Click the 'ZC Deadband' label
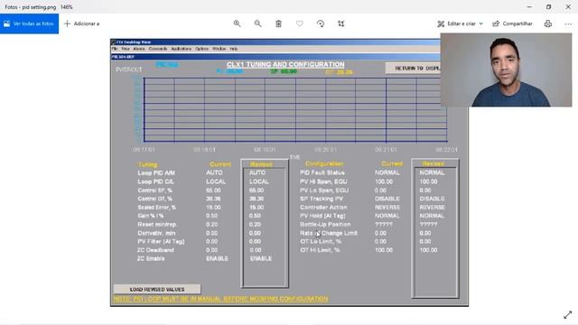 click(155, 250)
